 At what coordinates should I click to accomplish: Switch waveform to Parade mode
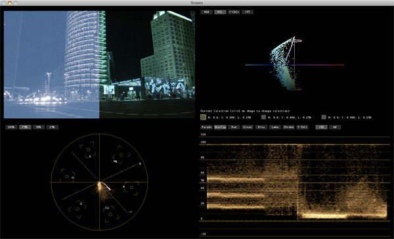pos(207,127)
